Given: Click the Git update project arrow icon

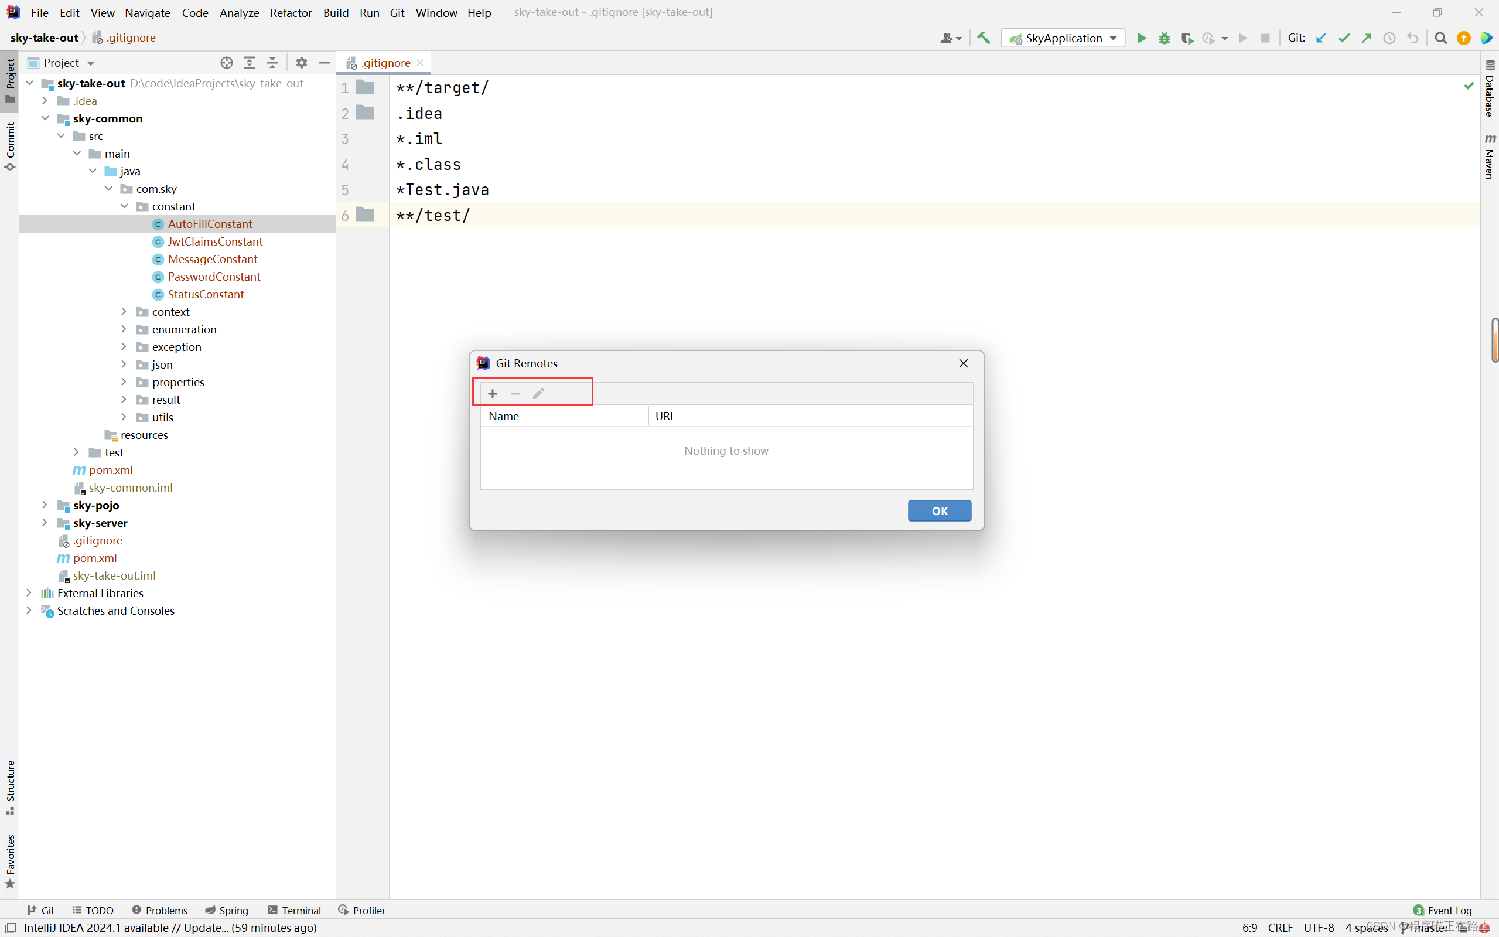Looking at the screenshot, I should (x=1320, y=39).
